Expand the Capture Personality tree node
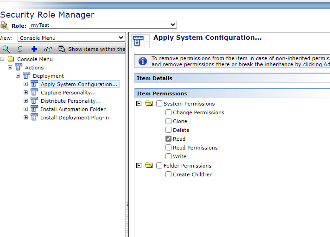Viewport: 330px width, 237px height. click(x=26, y=93)
